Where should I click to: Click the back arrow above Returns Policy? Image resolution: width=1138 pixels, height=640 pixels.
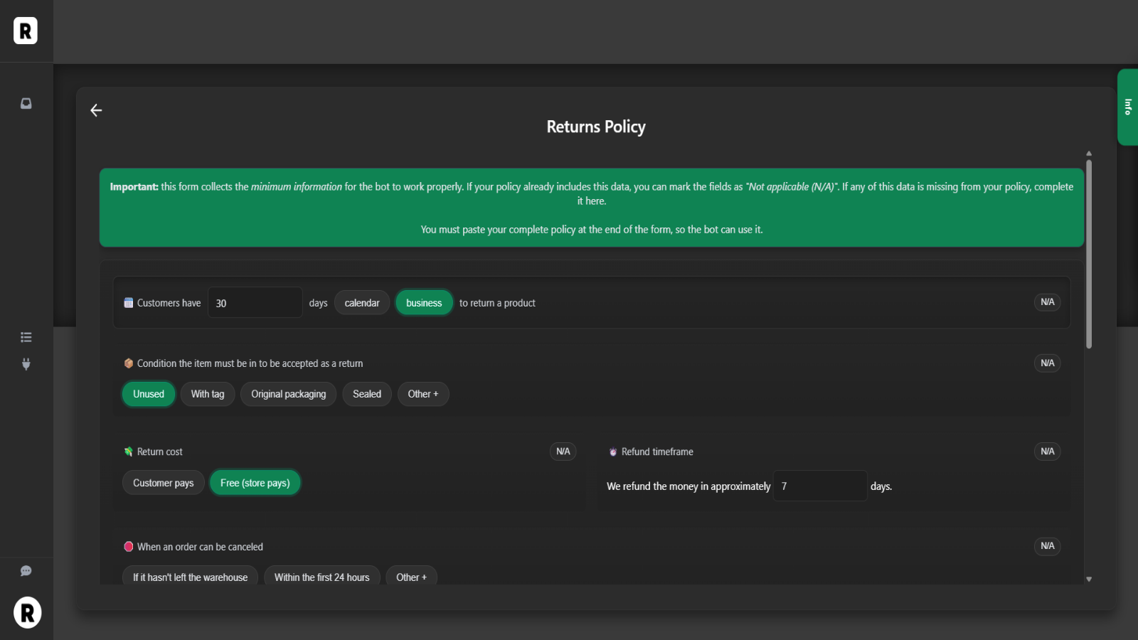[96, 110]
